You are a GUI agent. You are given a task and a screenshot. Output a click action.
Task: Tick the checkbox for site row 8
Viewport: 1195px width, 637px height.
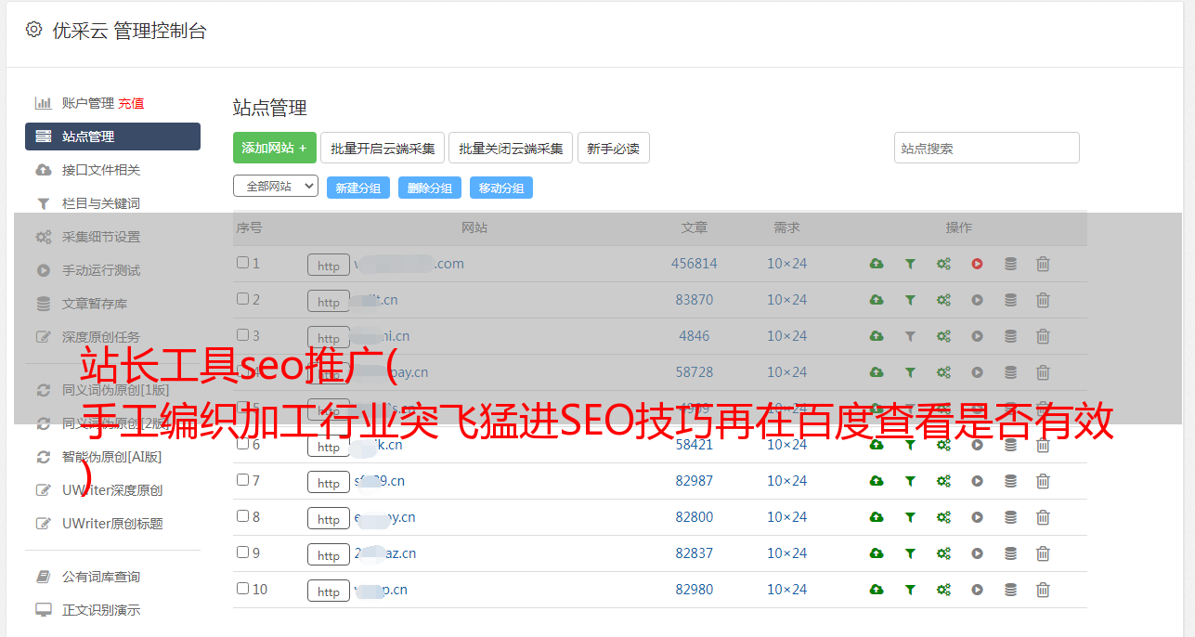point(242,516)
